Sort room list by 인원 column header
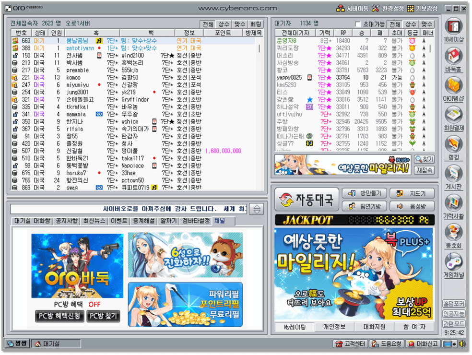Viewport: 472px width, 355px height. tap(56, 33)
